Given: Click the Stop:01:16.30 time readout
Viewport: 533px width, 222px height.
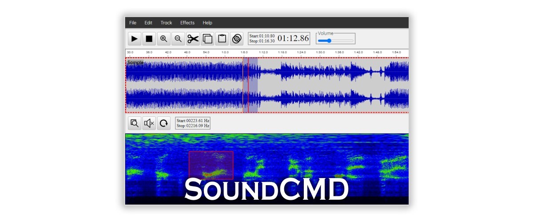Looking at the screenshot, I should pyautogui.click(x=262, y=40).
